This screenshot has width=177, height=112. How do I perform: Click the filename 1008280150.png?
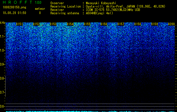pyautogui.click(x=14, y=8)
